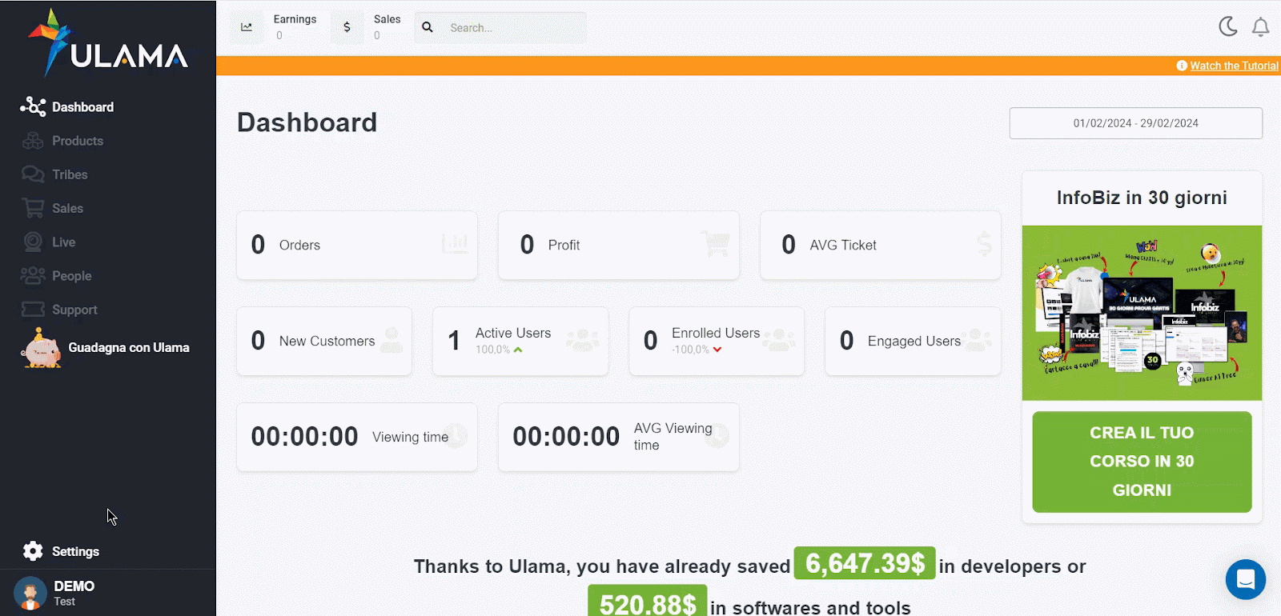Toggle dark mode moon icon
1281x616 pixels.
coord(1228,26)
